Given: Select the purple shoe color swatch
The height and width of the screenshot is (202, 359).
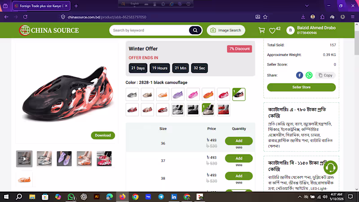Looking at the screenshot, I should 178,94.
